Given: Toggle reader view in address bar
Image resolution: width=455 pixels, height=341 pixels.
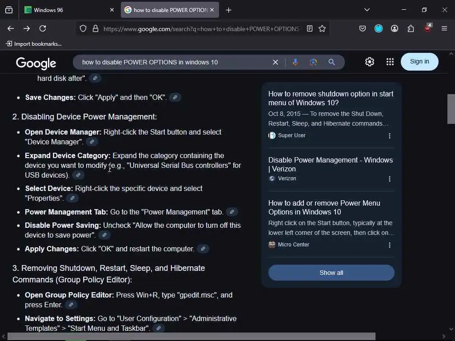Looking at the screenshot, I should point(310,28).
